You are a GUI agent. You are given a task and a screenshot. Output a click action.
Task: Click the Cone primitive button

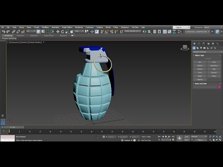[x=214, y=62]
